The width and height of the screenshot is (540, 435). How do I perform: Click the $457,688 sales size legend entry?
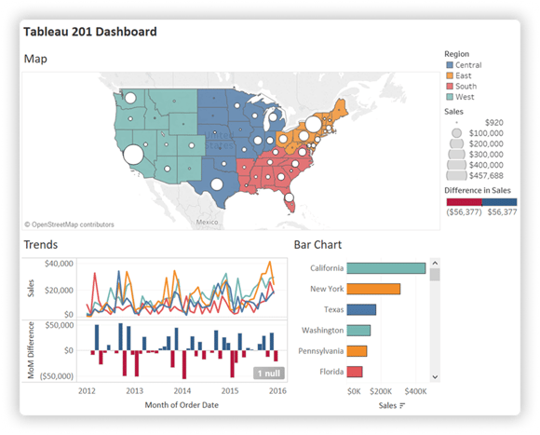point(475,176)
